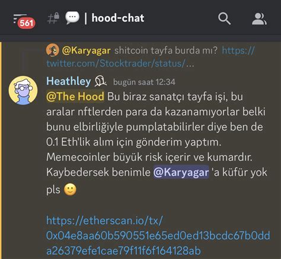Tap the 561 unread notifications badge

coord(27,23)
